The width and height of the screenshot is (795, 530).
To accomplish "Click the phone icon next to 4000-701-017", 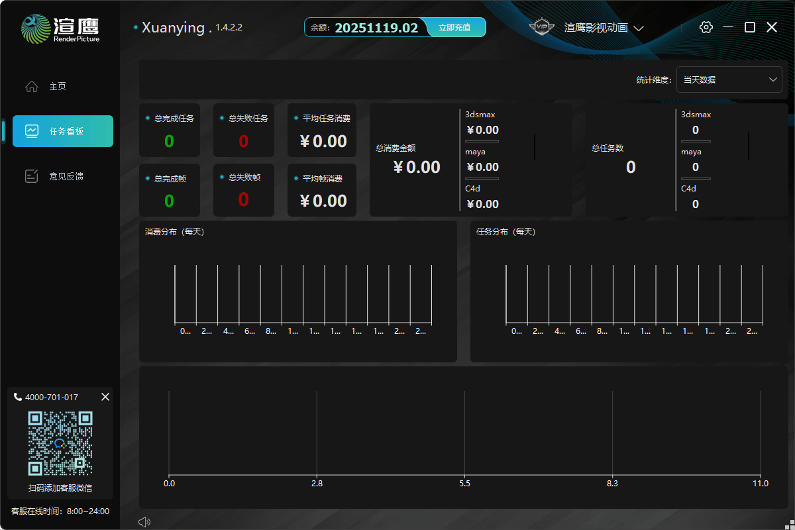I will click(x=17, y=397).
